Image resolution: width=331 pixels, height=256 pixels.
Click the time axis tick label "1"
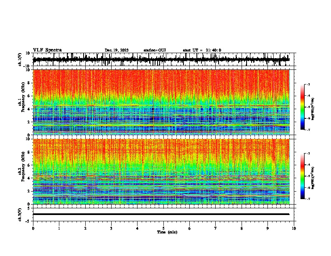[59, 228]
